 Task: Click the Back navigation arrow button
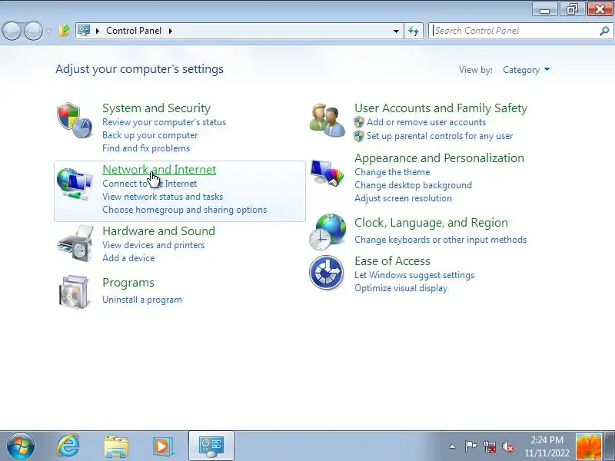pos(12,31)
